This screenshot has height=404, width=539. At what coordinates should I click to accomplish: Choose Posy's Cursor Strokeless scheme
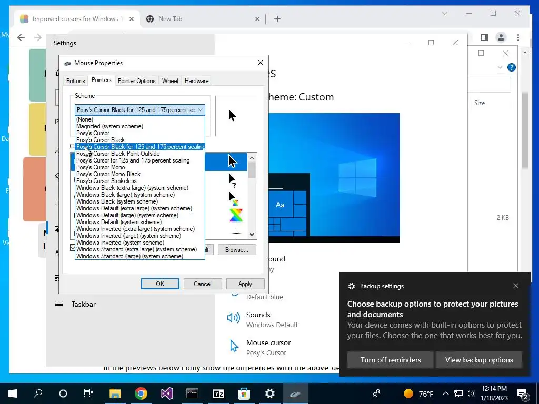click(140, 181)
